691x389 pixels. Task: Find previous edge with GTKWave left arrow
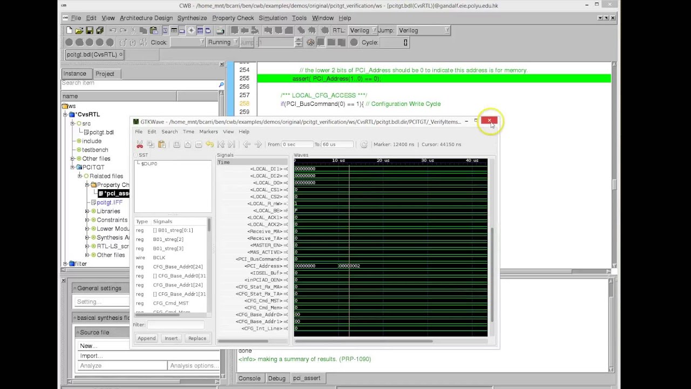pos(247,144)
